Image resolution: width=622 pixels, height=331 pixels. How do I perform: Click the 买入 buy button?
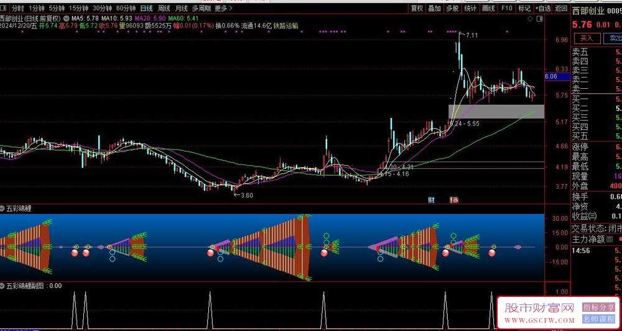tap(587, 38)
